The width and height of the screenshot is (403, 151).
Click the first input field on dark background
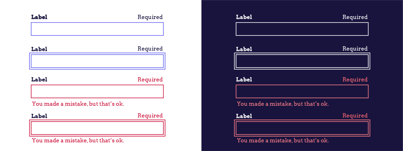pyautogui.click(x=302, y=29)
